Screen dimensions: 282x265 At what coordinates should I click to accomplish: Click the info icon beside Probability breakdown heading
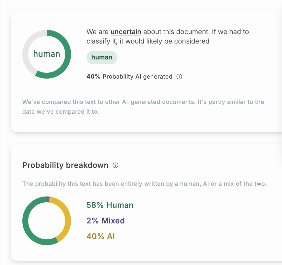coord(116,165)
